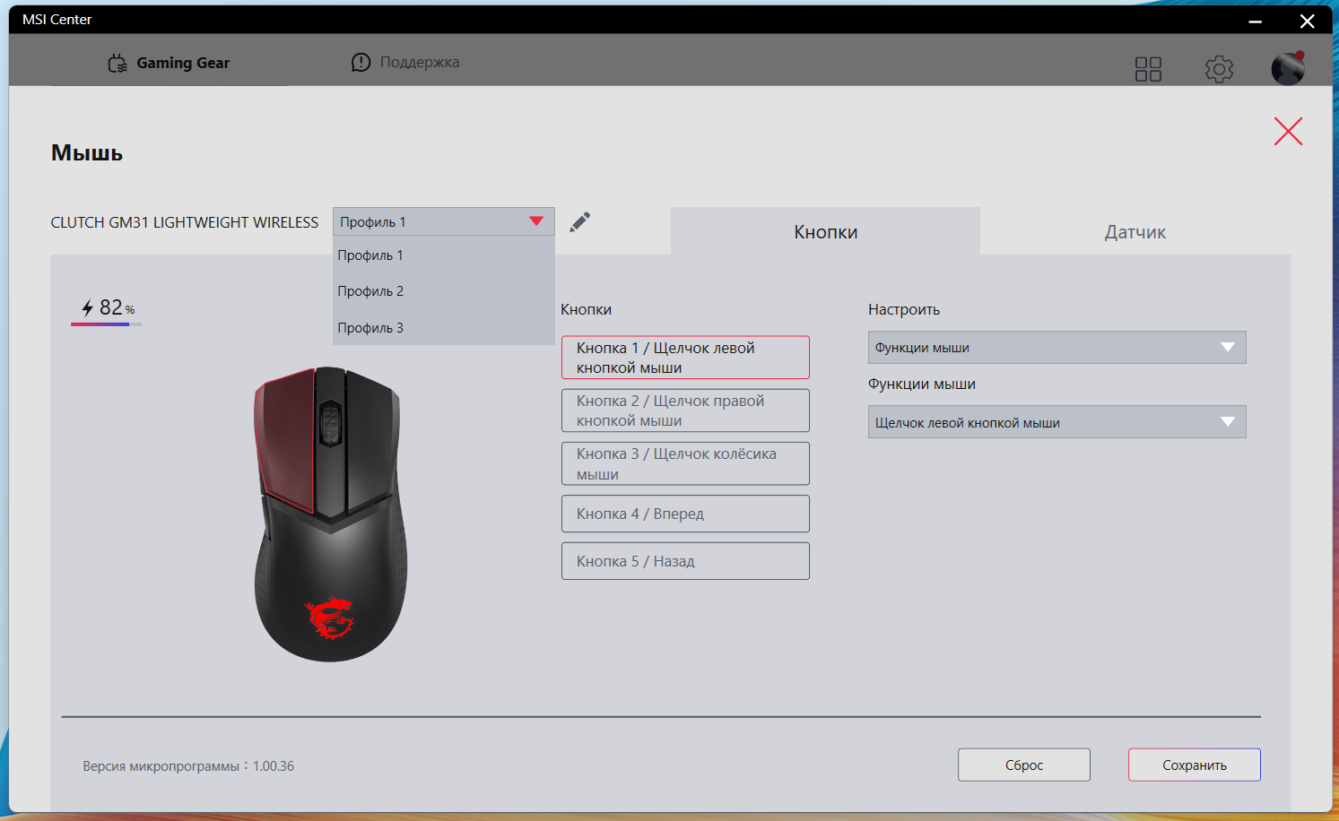This screenshot has height=821, width=1339.
Task: Open the four-squares features grid icon
Action: coord(1148,69)
